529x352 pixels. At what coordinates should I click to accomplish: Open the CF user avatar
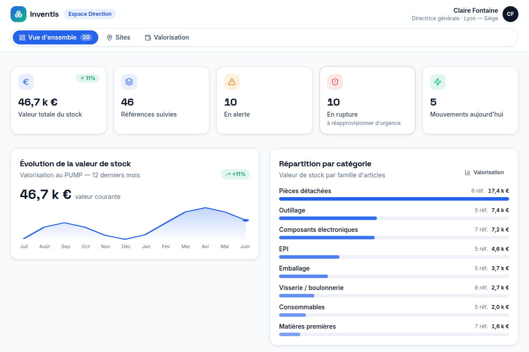[x=510, y=14]
